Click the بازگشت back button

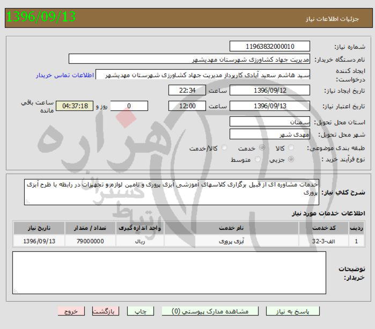(106, 311)
